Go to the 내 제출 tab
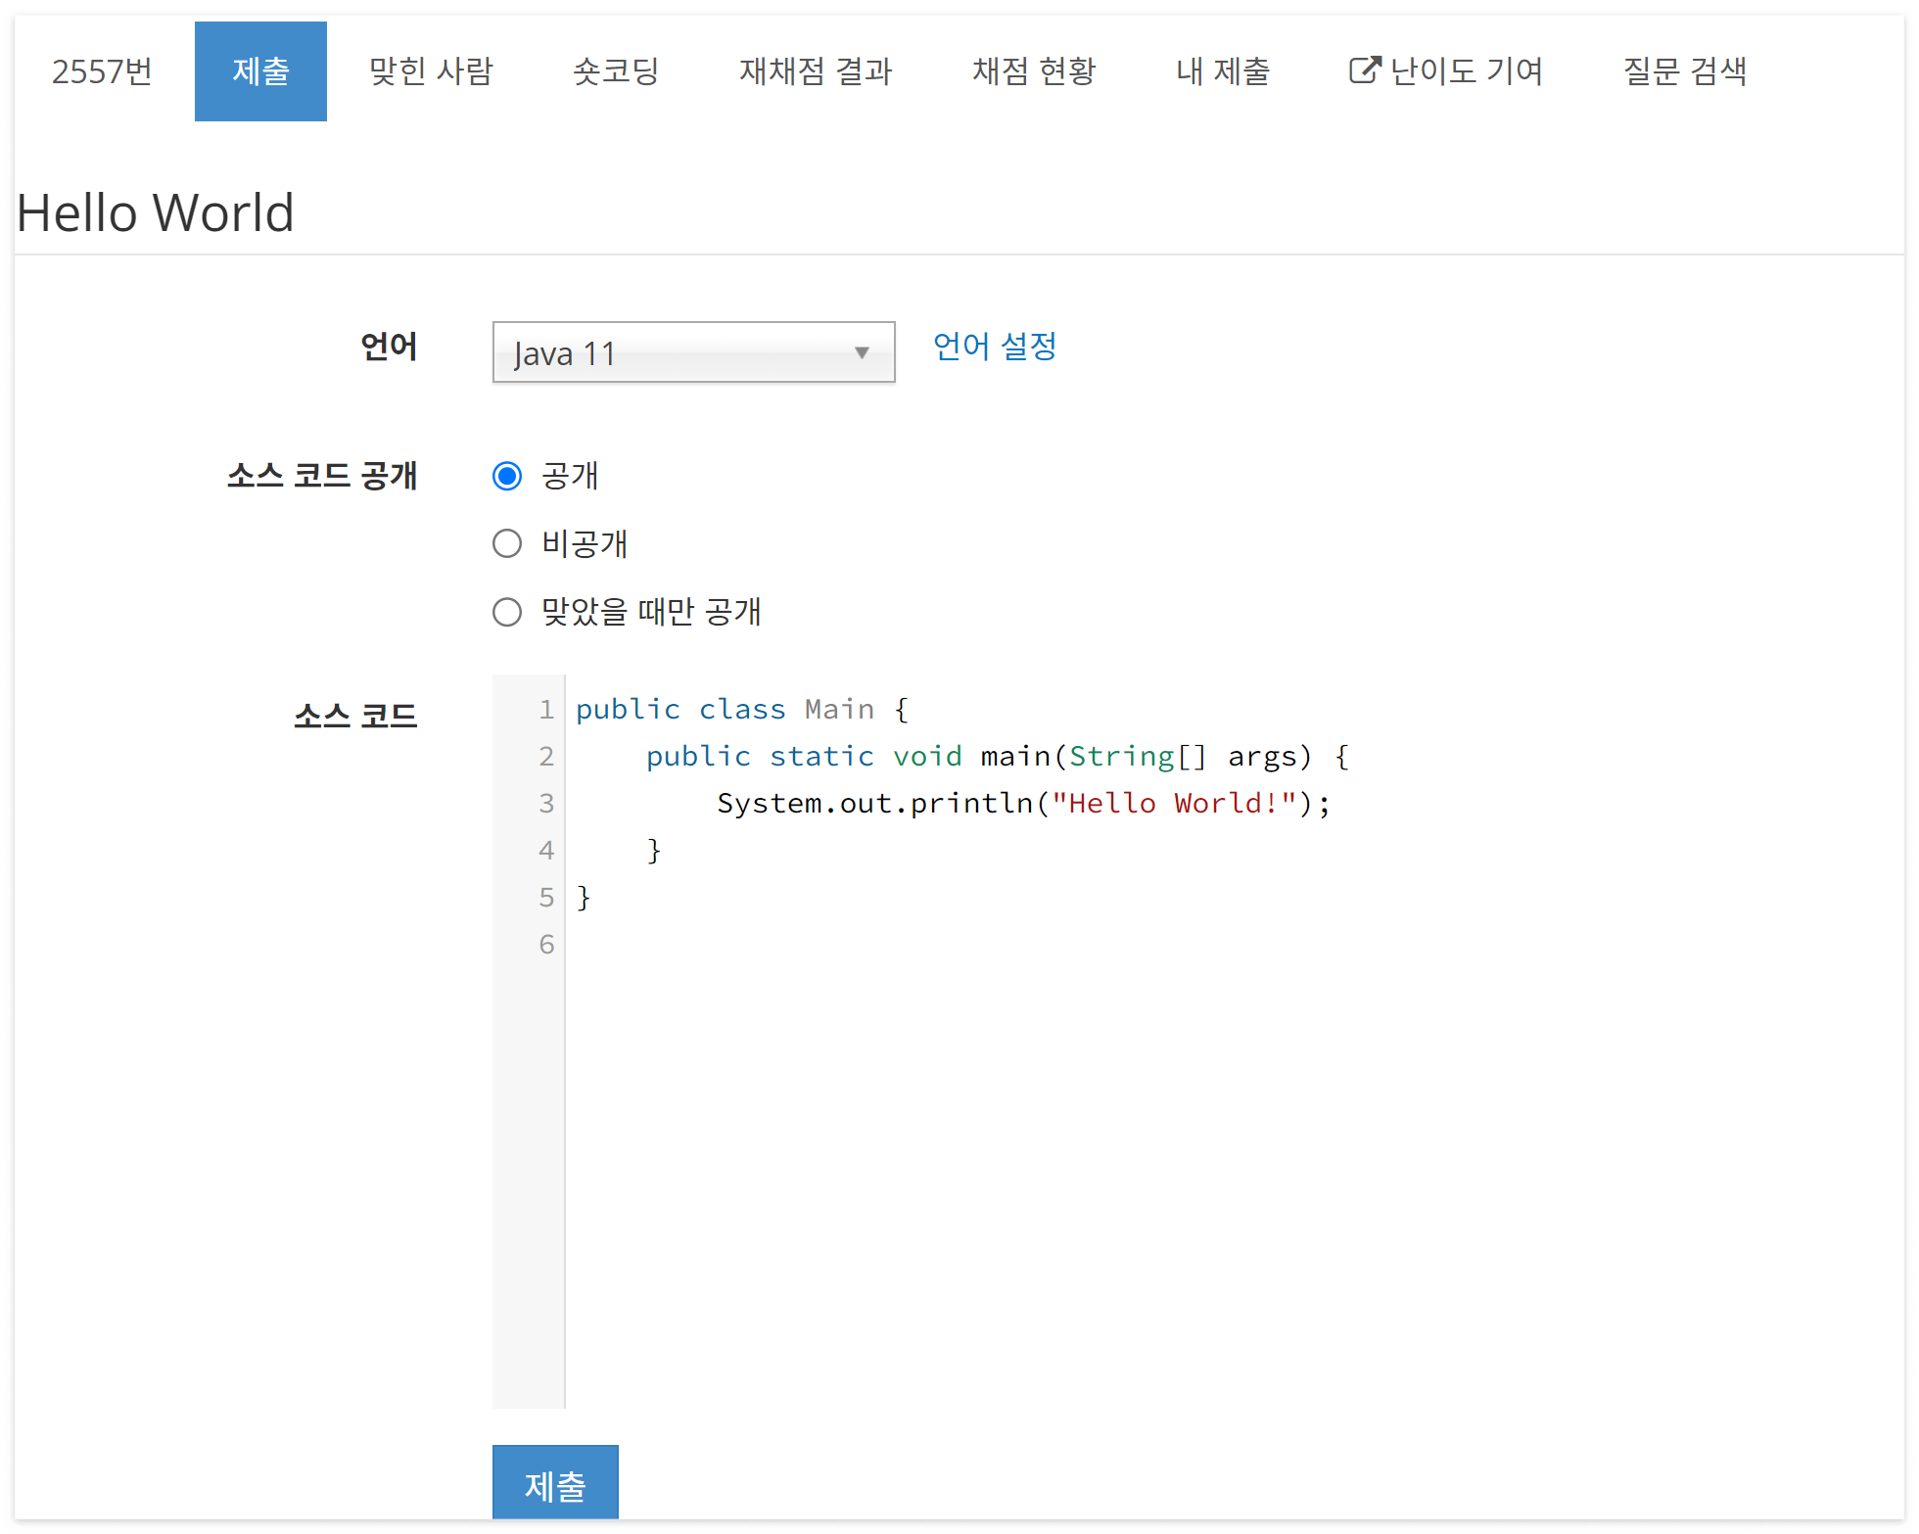This screenshot has width=1919, height=1534. pyautogui.click(x=1222, y=71)
